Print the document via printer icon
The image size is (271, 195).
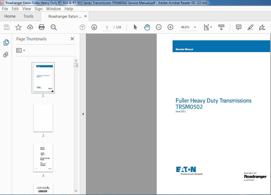click(42, 27)
